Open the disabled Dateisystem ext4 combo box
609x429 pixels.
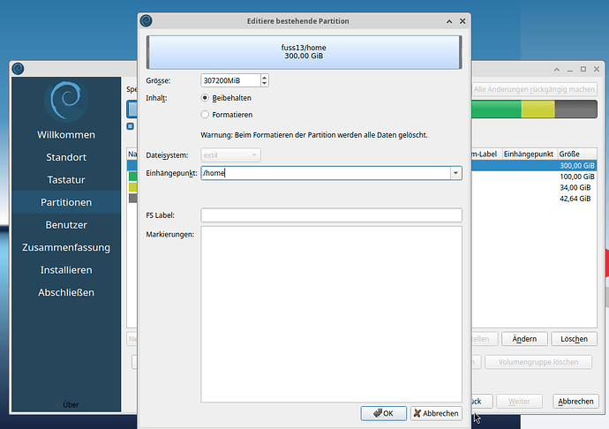230,155
